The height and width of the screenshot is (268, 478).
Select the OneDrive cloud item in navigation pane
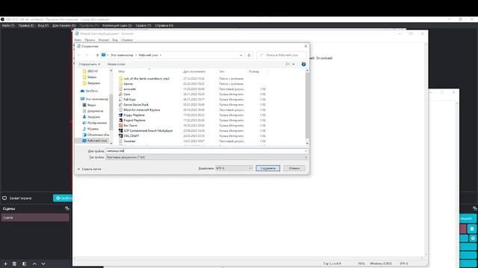89,91
